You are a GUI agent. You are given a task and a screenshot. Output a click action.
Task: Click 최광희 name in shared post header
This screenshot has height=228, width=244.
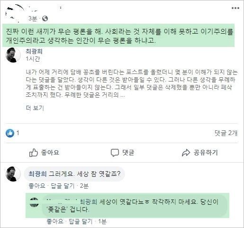[34, 51]
